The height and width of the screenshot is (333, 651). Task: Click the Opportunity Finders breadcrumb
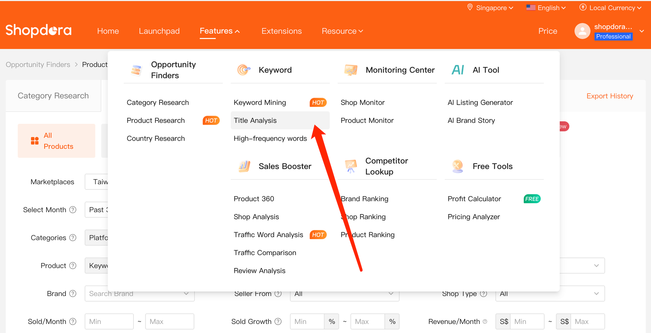tap(38, 64)
